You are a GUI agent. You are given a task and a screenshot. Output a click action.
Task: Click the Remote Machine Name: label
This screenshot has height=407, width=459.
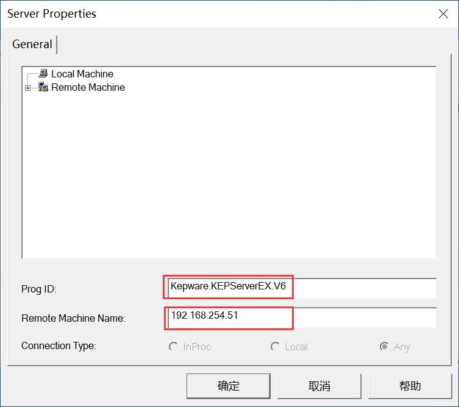(73, 318)
